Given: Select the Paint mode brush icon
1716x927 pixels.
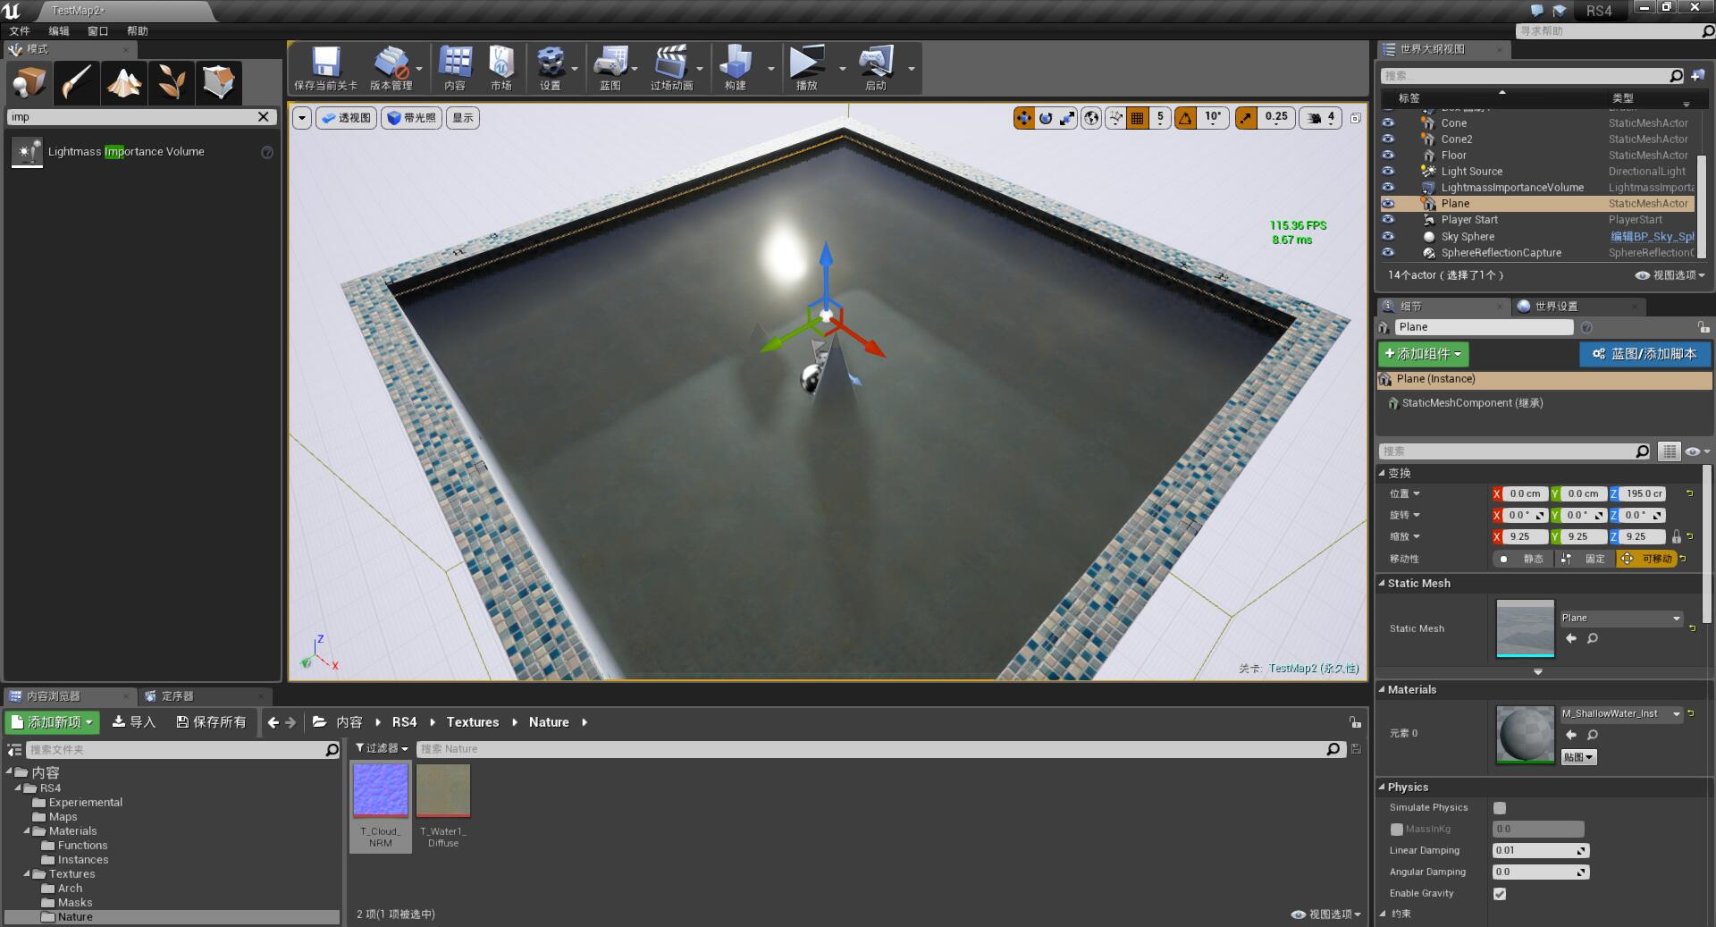Looking at the screenshot, I should coord(77,83).
